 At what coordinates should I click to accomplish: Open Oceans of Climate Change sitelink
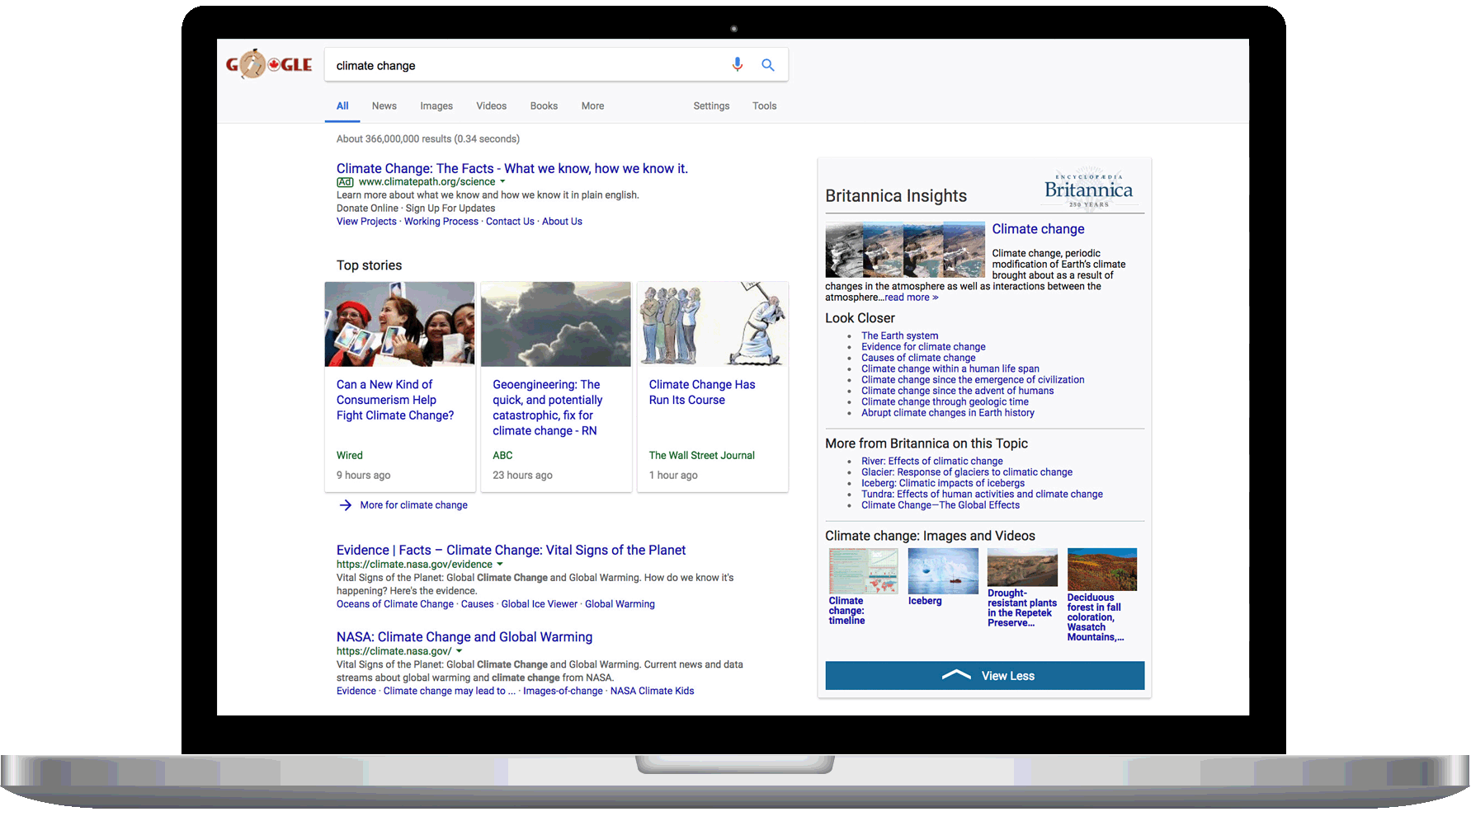click(395, 604)
